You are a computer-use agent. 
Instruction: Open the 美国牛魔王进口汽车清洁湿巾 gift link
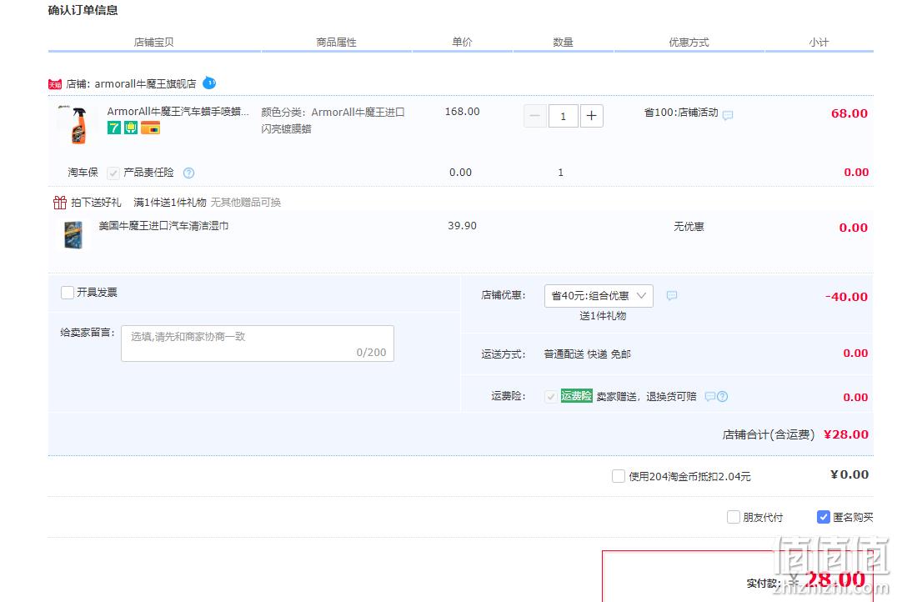[163, 226]
